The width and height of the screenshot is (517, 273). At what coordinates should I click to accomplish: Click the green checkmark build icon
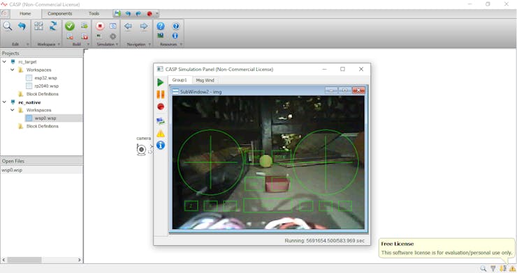[70, 26]
